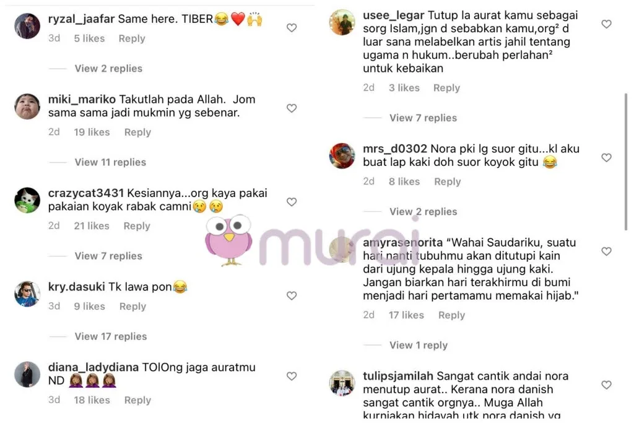This screenshot has width=634, height=423.
Task: Tap heart on crazycat3431's comment
Action: click(x=292, y=202)
